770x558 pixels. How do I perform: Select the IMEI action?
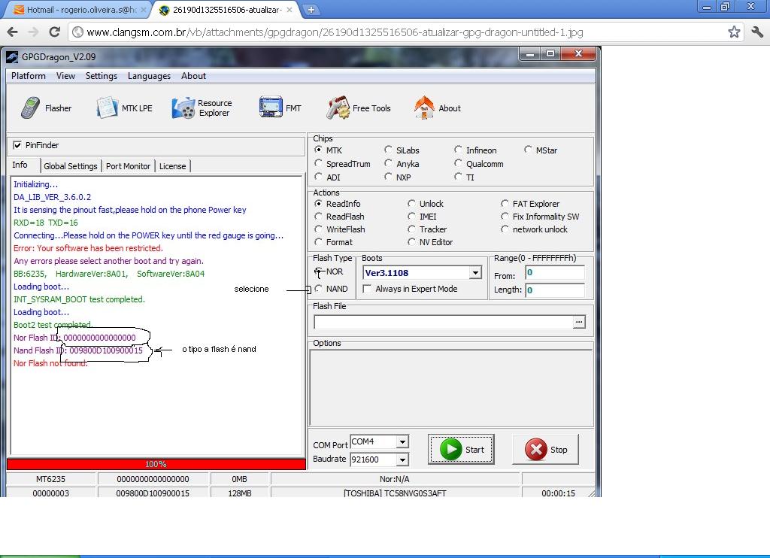tap(411, 216)
